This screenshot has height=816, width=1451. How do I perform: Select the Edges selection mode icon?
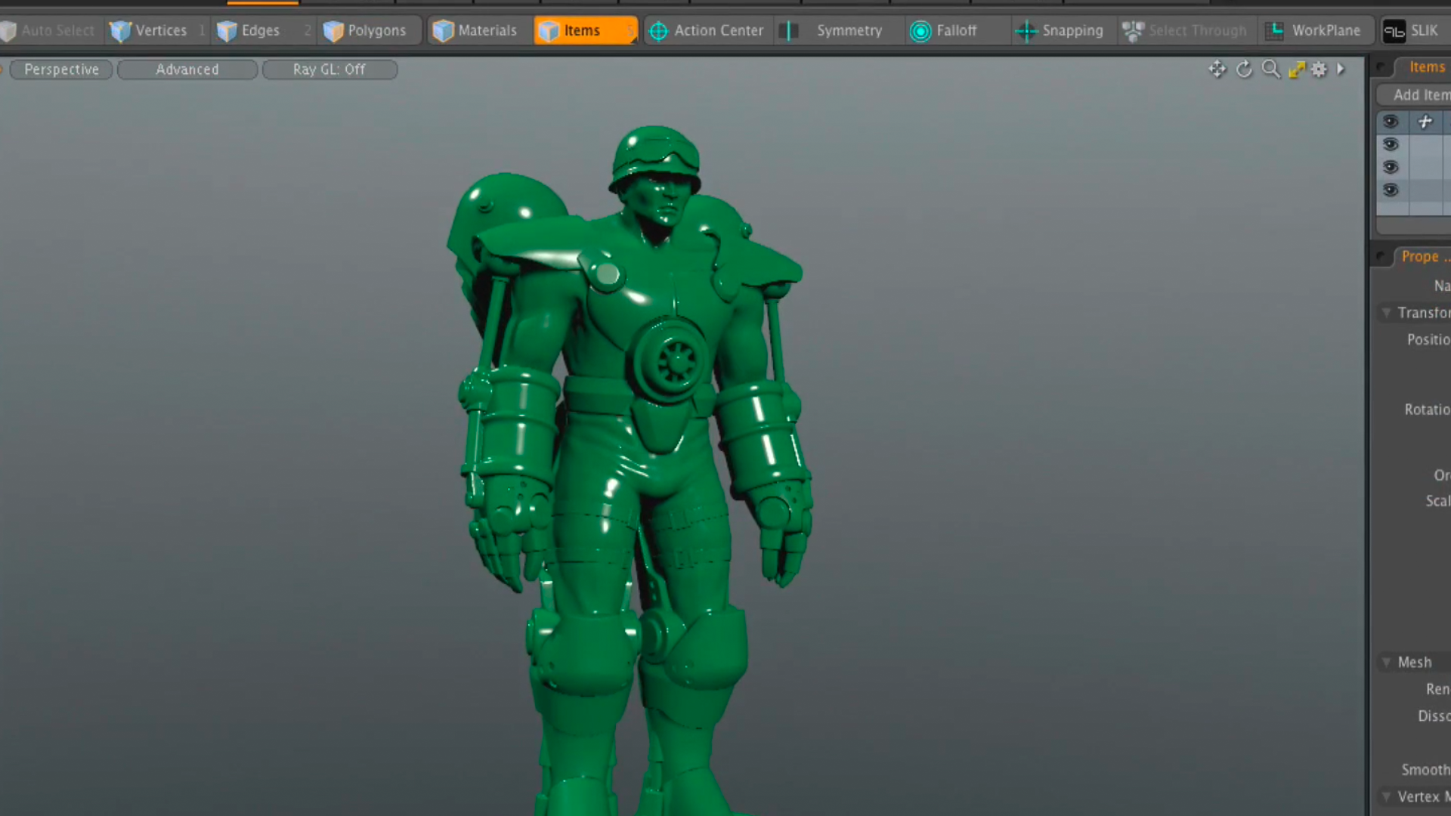(x=227, y=31)
